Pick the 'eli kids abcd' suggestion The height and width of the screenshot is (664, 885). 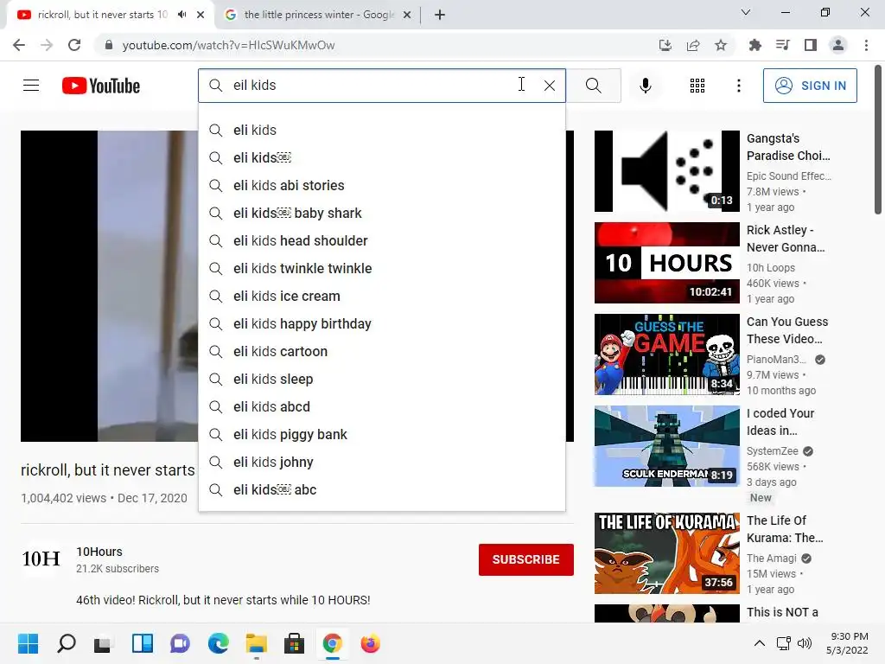click(382, 406)
